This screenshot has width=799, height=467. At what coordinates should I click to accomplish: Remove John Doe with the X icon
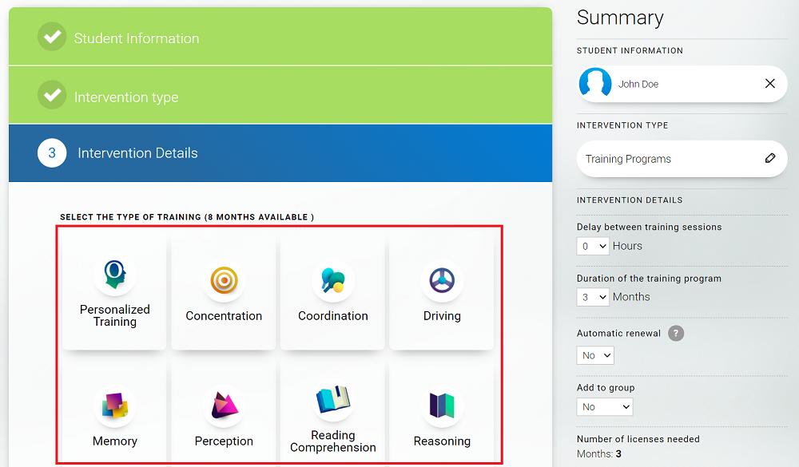point(770,84)
